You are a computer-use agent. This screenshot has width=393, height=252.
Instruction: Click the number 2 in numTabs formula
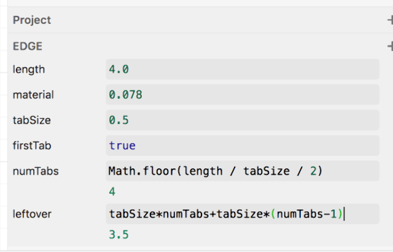[x=313, y=171]
